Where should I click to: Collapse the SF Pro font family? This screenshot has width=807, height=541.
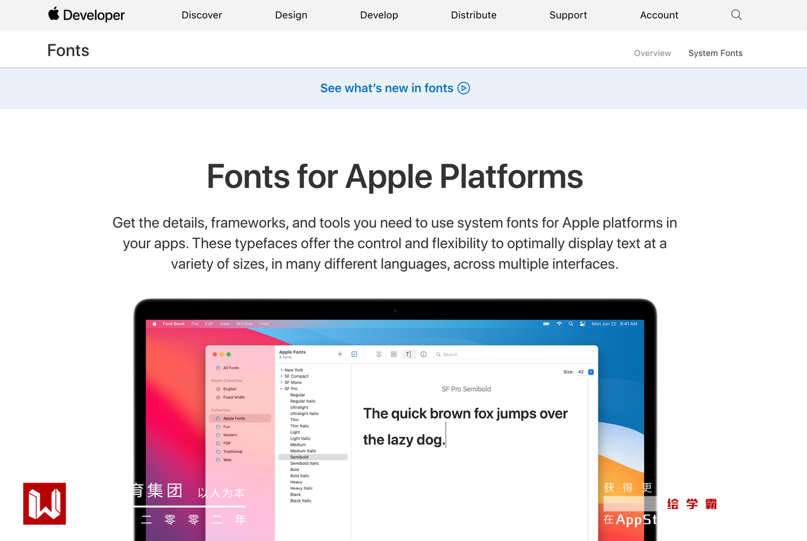(282, 389)
